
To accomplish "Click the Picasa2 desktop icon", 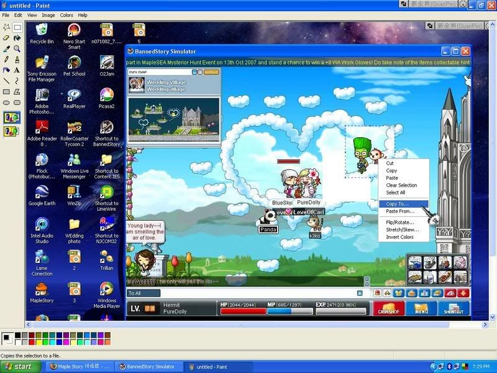I will [106, 98].
